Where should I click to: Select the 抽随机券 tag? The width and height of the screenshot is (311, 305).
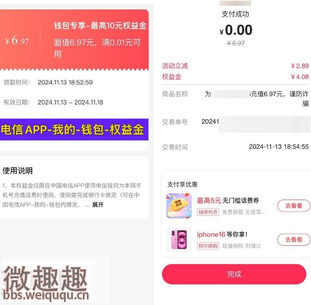(208, 212)
